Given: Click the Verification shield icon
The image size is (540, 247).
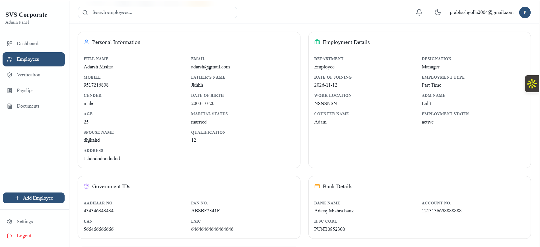Looking at the screenshot, I should coord(10,75).
